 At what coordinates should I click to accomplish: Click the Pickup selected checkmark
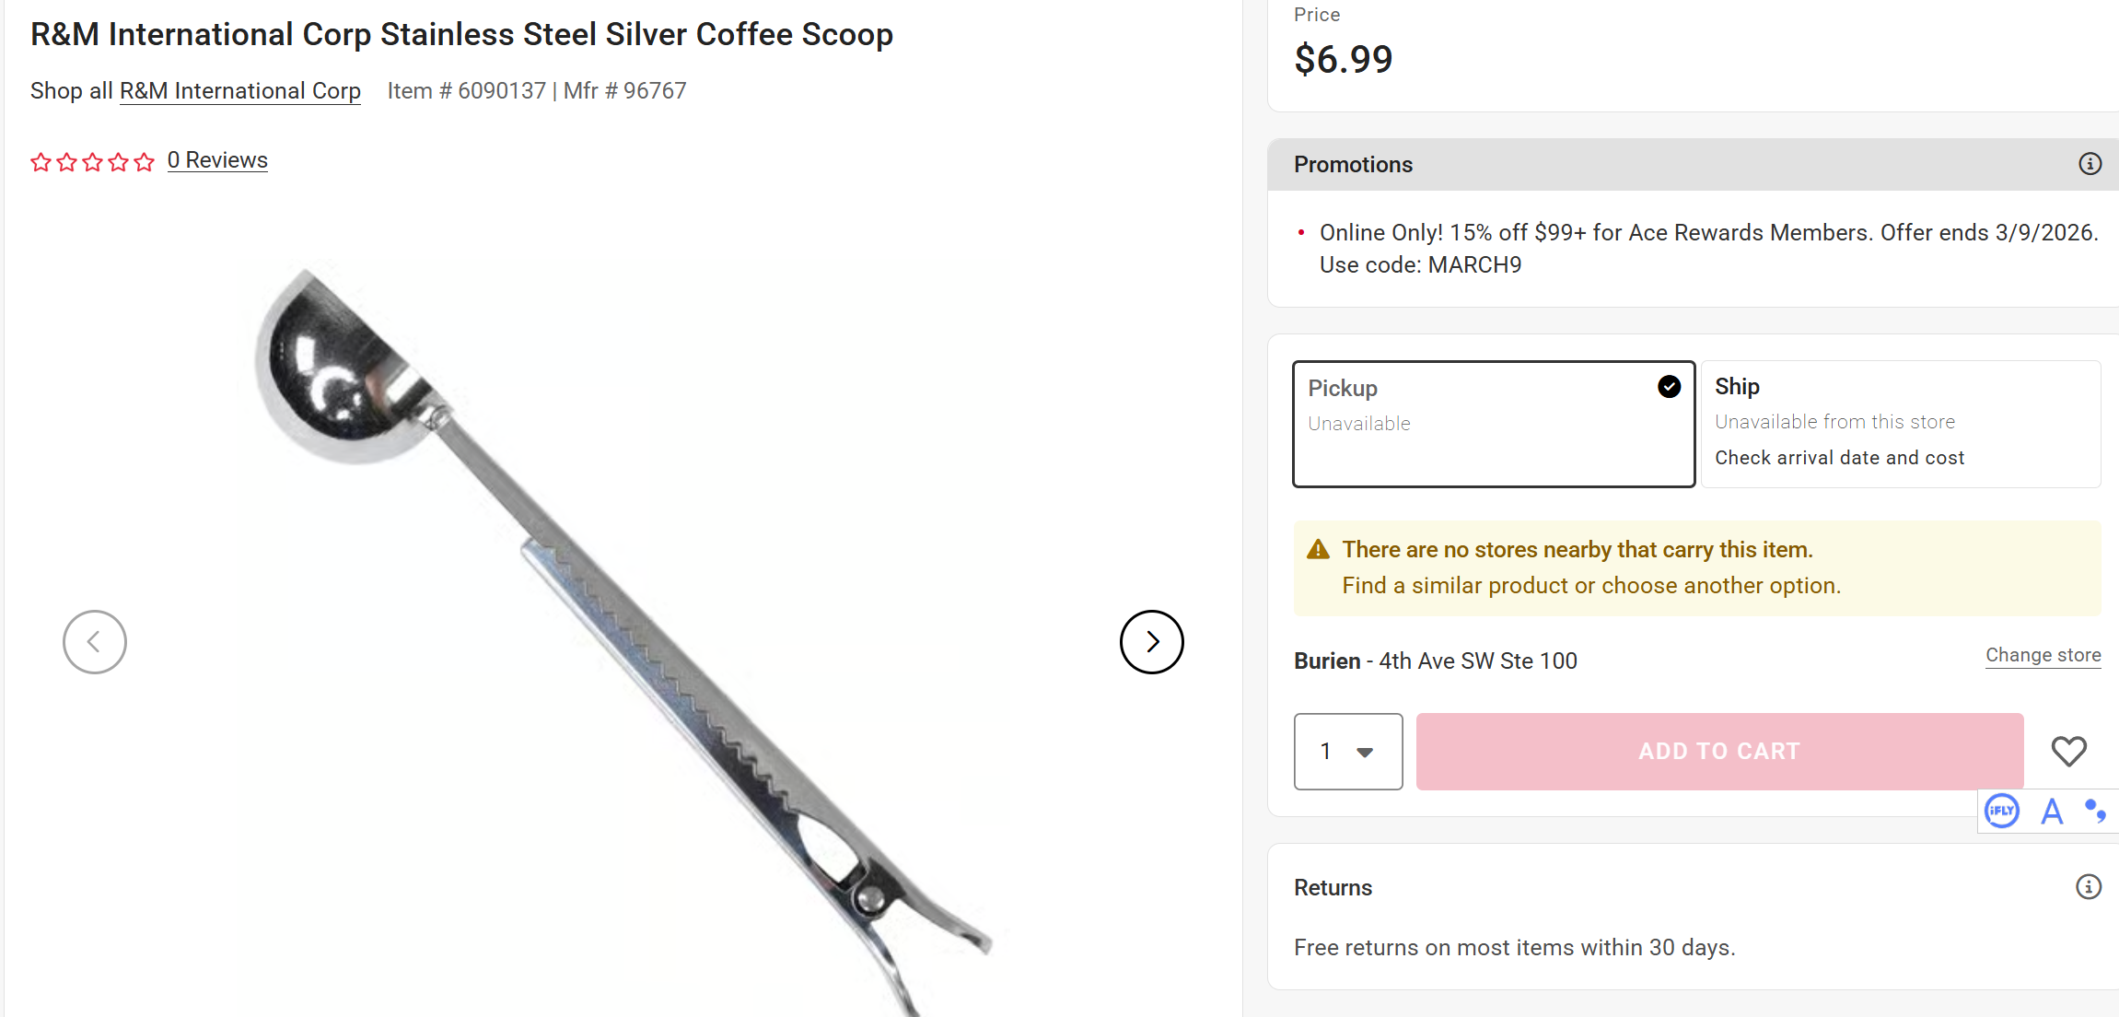[x=1669, y=387]
